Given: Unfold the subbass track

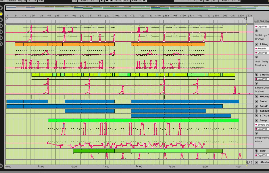Looking at the screenshot, I should click(x=256, y=111).
